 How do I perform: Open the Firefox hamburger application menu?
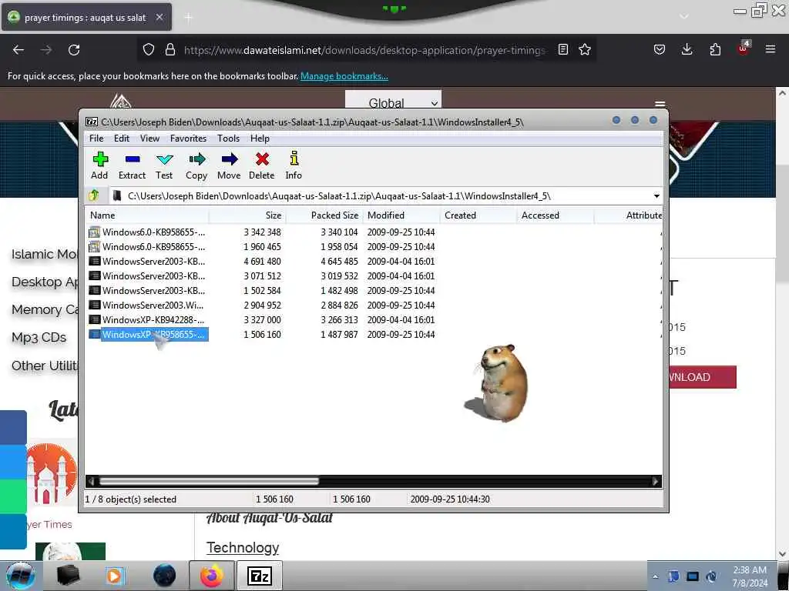[x=771, y=49]
